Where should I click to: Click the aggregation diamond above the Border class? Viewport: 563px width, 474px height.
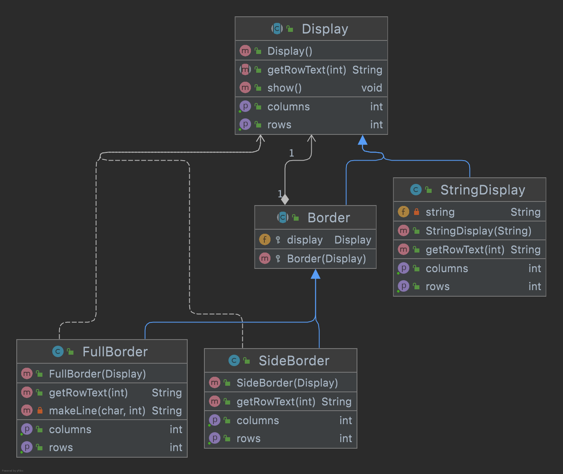[x=285, y=200]
